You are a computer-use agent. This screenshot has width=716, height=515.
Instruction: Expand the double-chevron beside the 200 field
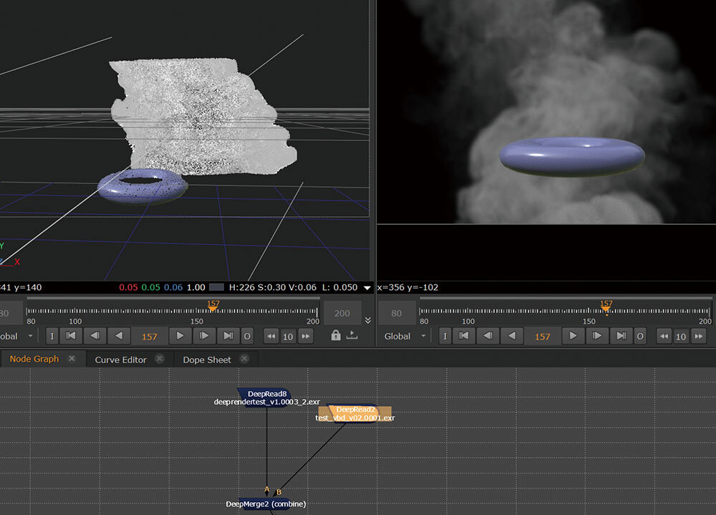368,320
